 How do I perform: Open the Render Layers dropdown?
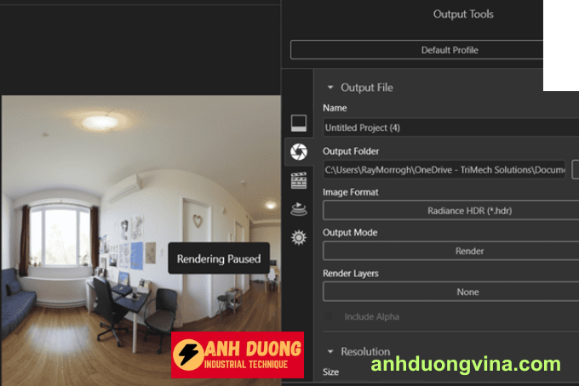point(451,292)
